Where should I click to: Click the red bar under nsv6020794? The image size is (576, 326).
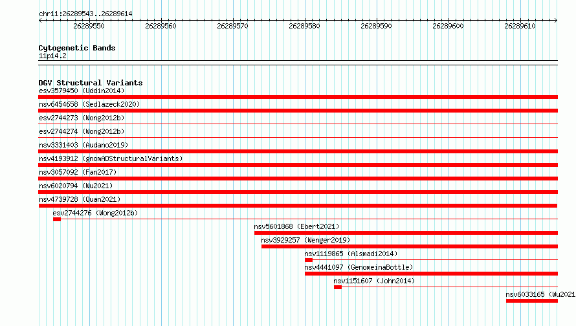[298, 192]
